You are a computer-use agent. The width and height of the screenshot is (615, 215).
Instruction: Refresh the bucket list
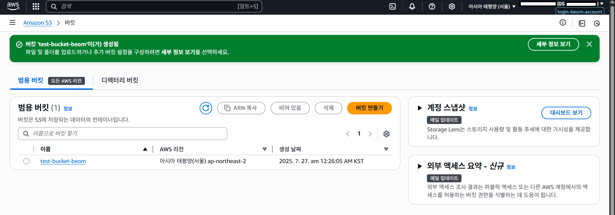[x=206, y=108]
